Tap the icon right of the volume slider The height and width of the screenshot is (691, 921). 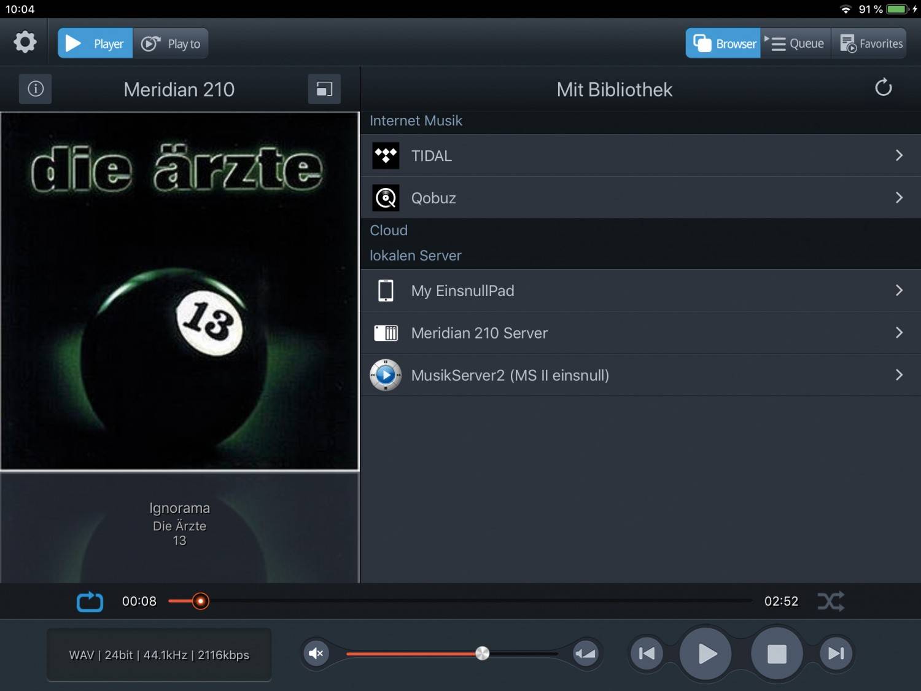coord(585,654)
